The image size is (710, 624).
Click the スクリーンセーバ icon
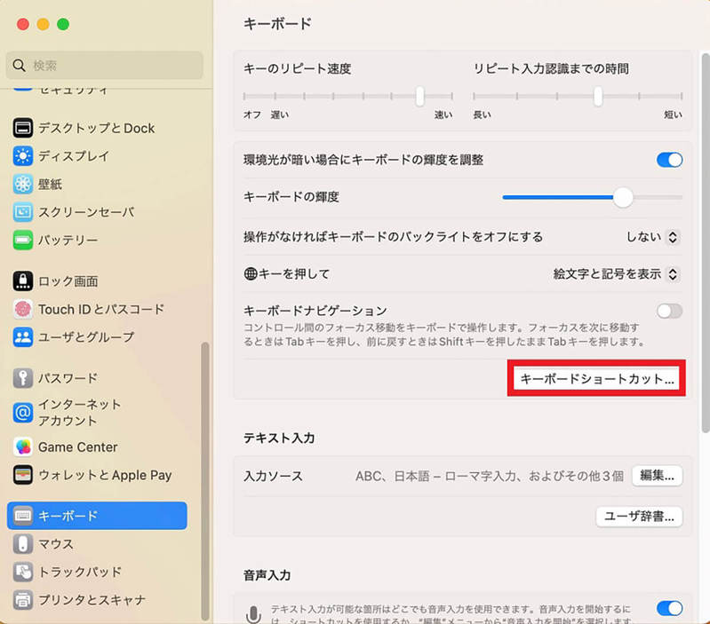22,212
